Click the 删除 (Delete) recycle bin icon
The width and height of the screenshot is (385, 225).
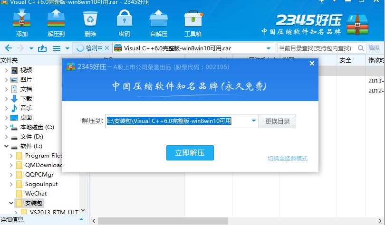[x=90, y=23]
